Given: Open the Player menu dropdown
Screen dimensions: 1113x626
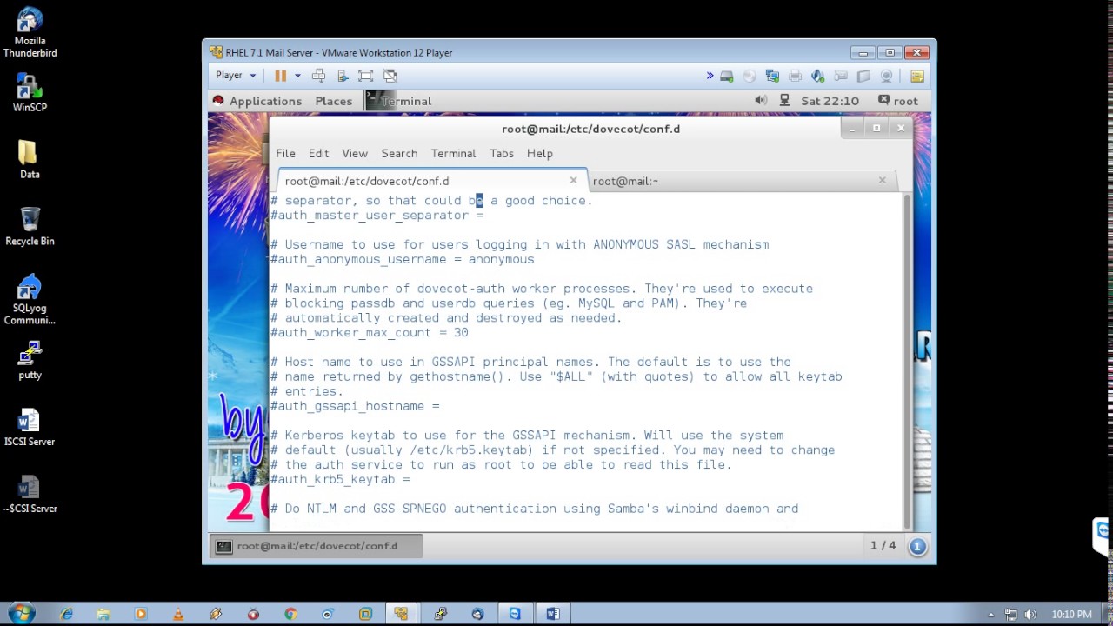Looking at the screenshot, I should [236, 76].
